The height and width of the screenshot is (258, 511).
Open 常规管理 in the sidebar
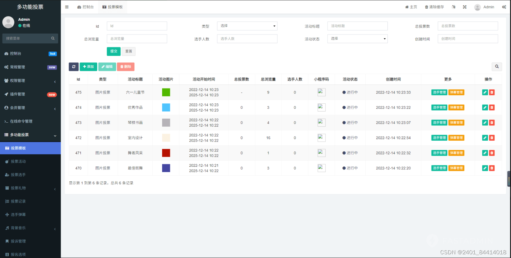pos(30,67)
